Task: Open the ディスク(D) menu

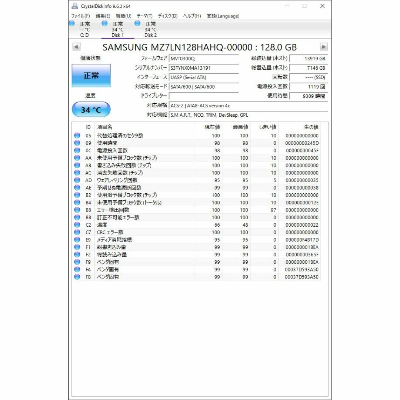Action: point(168,16)
